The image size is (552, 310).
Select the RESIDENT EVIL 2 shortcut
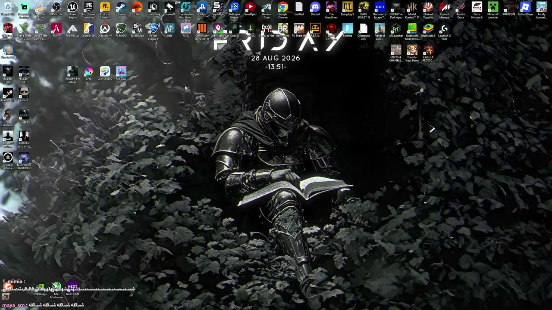pyautogui.click(x=8, y=75)
